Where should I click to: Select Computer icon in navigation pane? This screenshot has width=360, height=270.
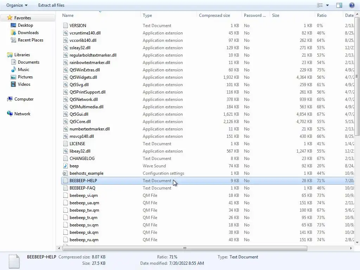click(9, 99)
